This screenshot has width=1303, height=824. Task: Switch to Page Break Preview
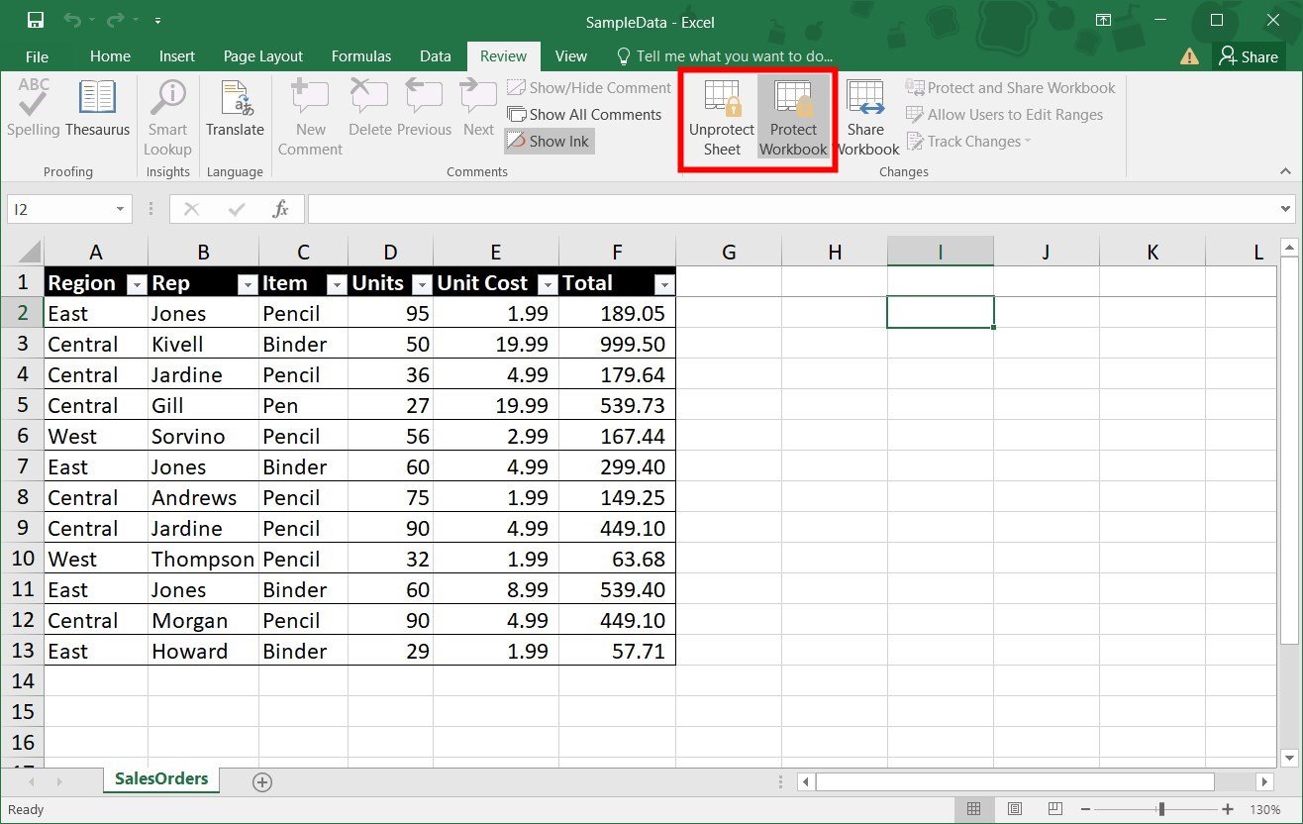pyautogui.click(x=1056, y=809)
